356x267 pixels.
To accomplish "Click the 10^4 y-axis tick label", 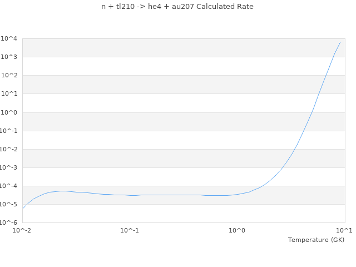I will (10, 38).
